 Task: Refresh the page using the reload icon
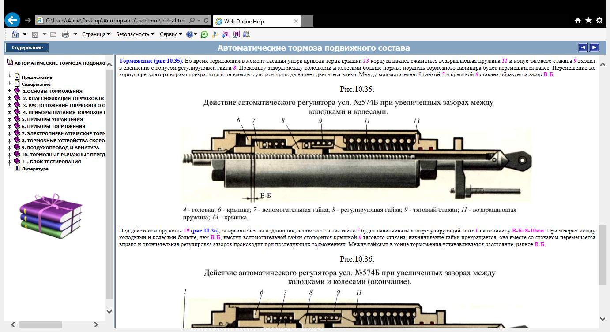coord(206,21)
